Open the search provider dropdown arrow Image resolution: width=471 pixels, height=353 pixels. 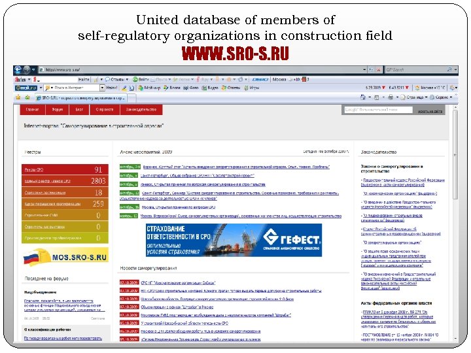click(455, 70)
